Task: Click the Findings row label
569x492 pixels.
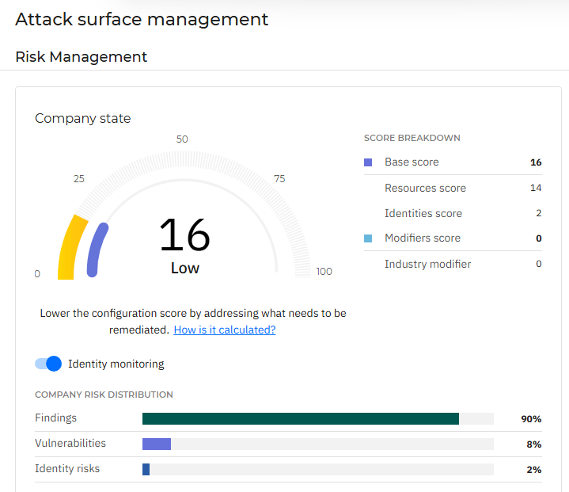Action: [55, 418]
